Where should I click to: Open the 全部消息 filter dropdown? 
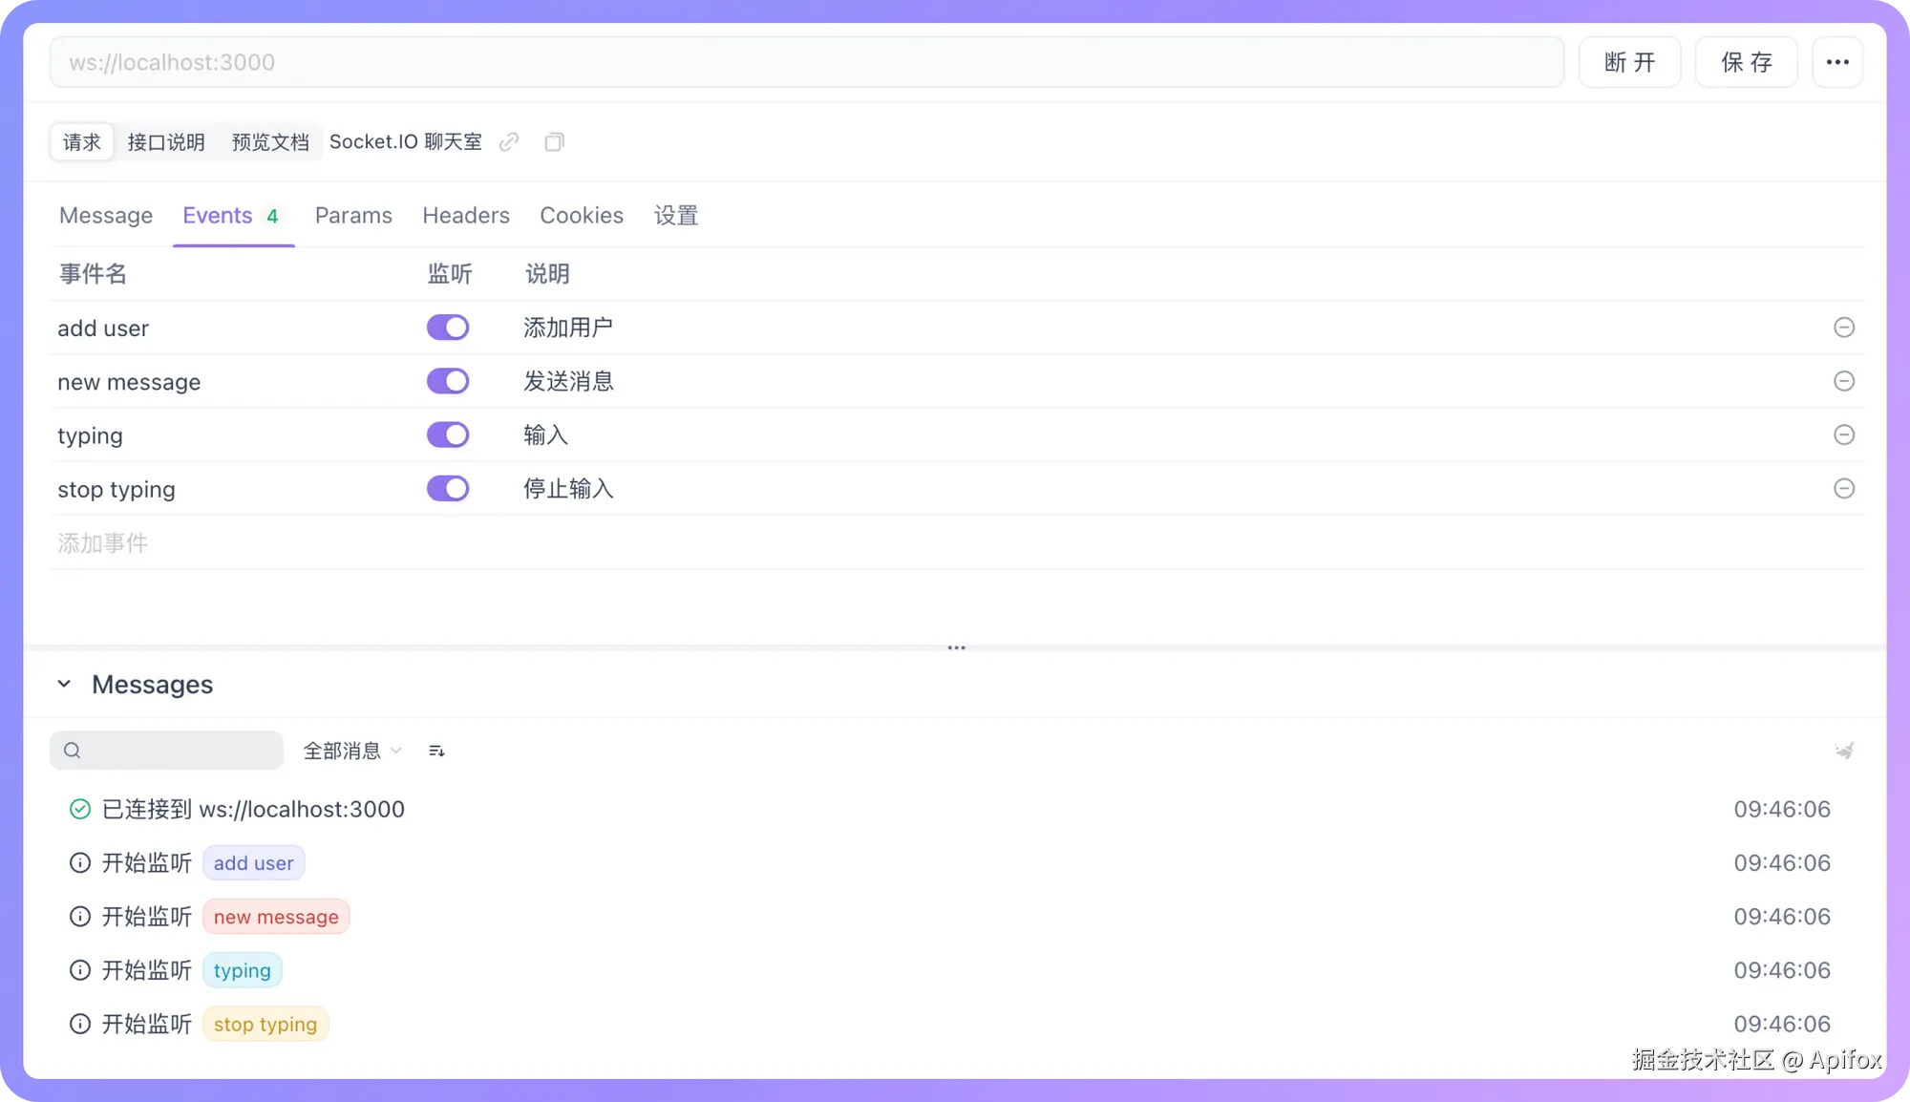pos(351,751)
